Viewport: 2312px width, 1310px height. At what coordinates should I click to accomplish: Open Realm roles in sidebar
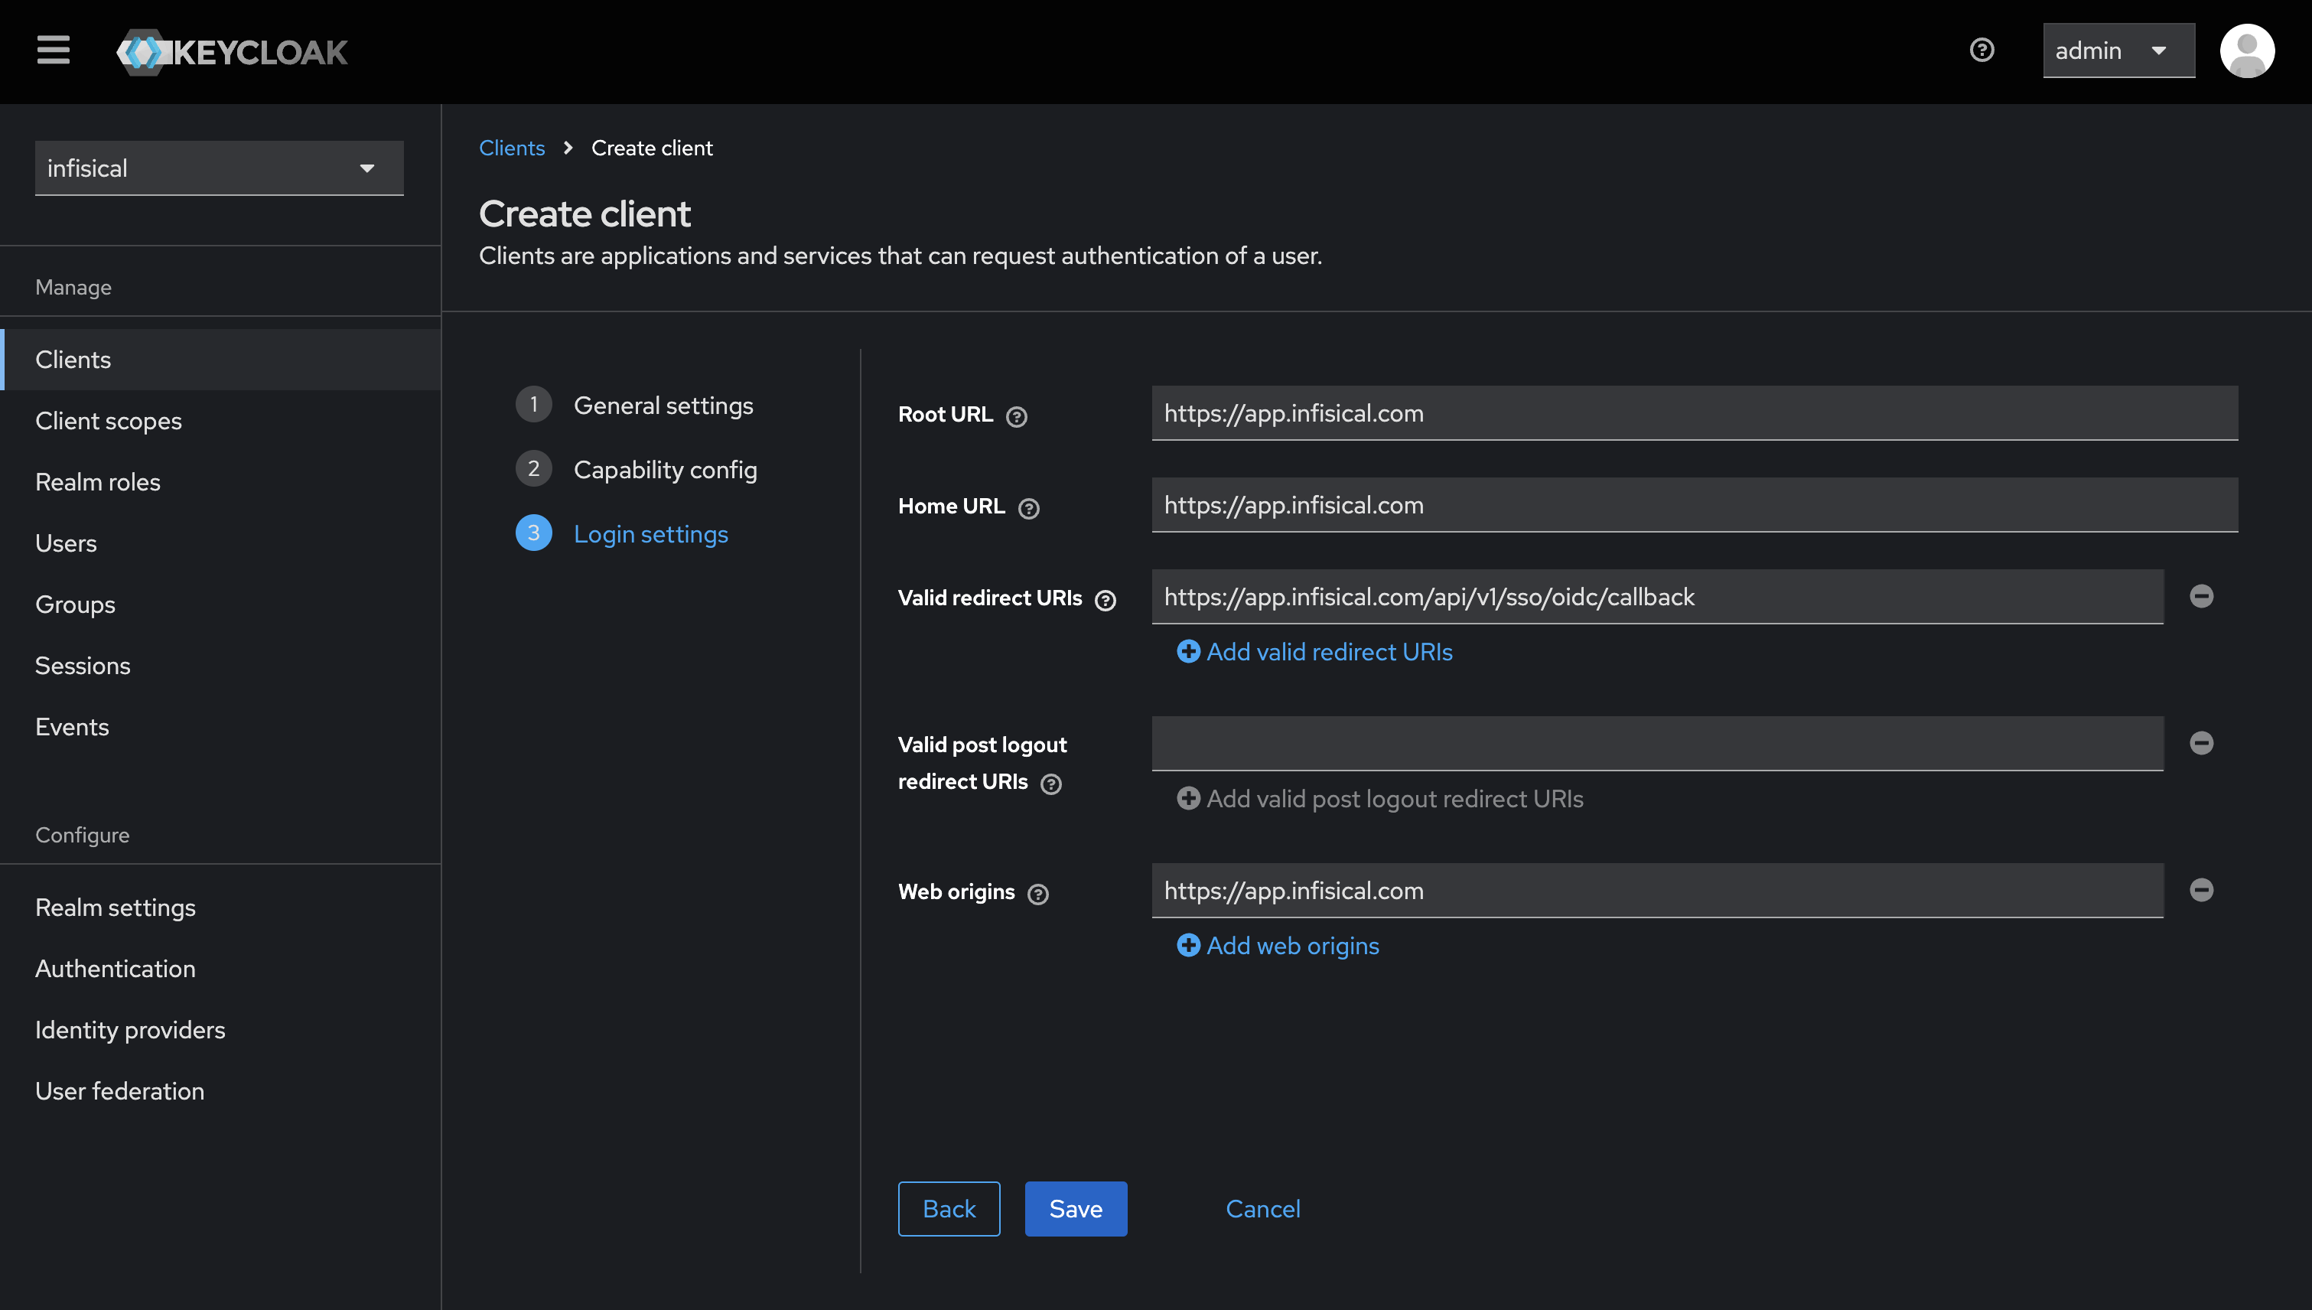click(x=220, y=482)
